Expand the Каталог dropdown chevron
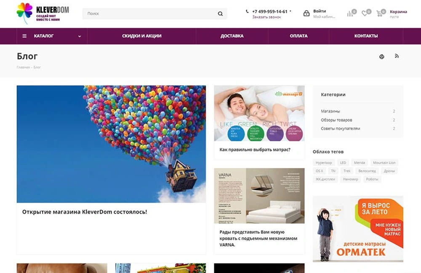421x273 pixels. [80, 36]
